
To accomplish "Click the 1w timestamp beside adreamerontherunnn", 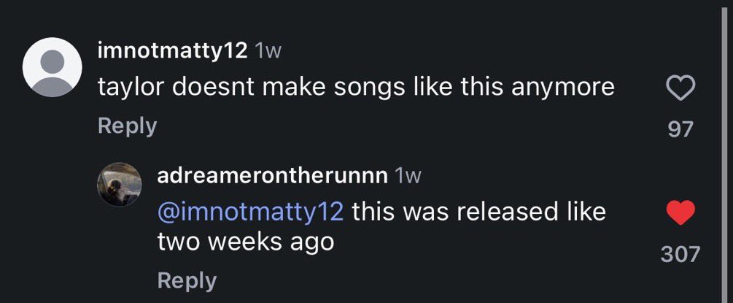I will coord(408,177).
